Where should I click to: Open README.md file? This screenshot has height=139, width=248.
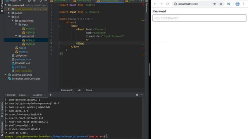tap(22, 63)
